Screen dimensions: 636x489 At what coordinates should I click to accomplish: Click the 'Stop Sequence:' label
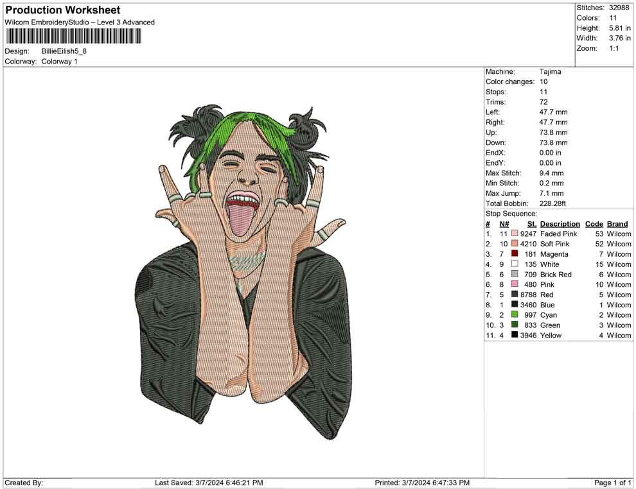point(511,214)
